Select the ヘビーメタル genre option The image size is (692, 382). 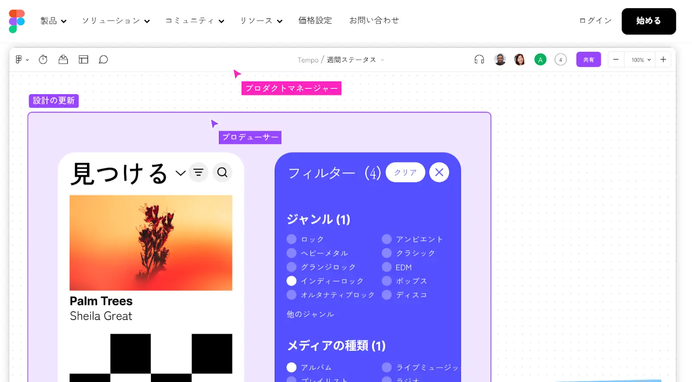coord(292,253)
